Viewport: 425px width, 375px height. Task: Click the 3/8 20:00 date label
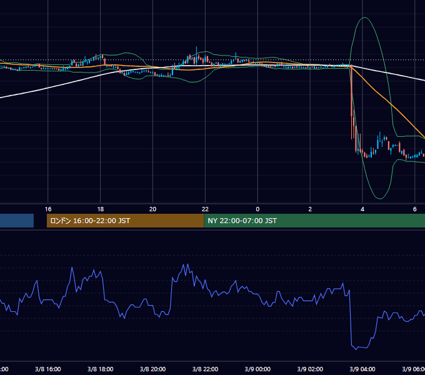pyautogui.click(x=152, y=369)
